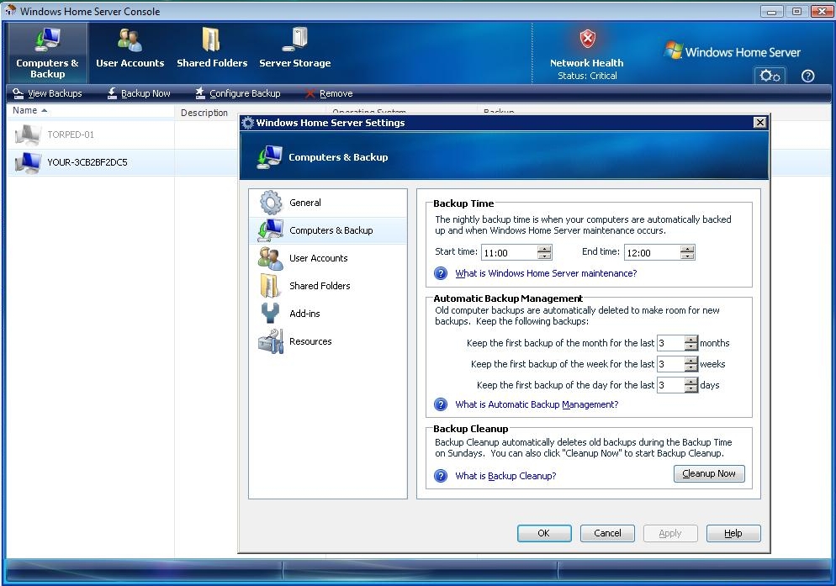Decrease the backup End time spinner
The height and width of the screenshot is (586, 836).
687,256
